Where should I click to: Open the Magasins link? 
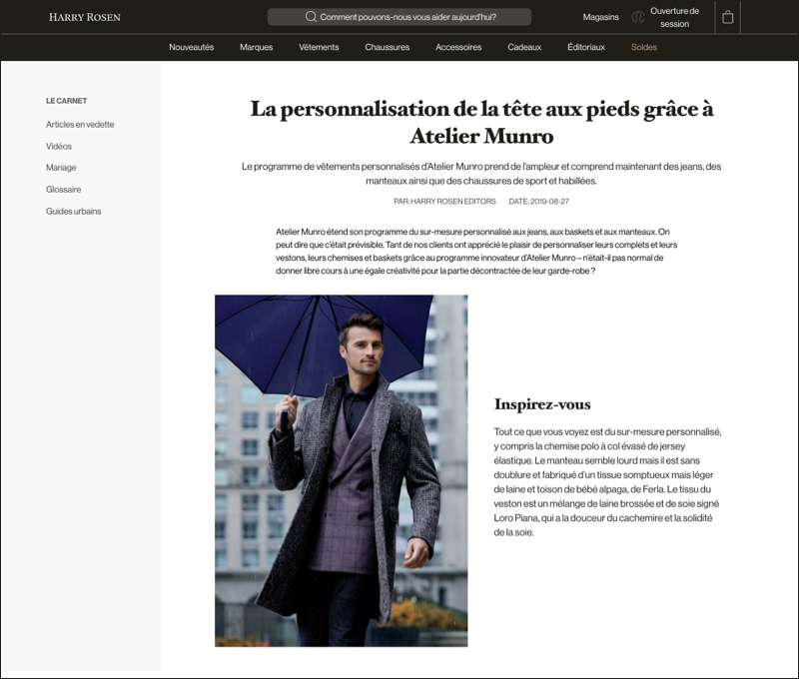pyautogui.click(x=601, y=17)
